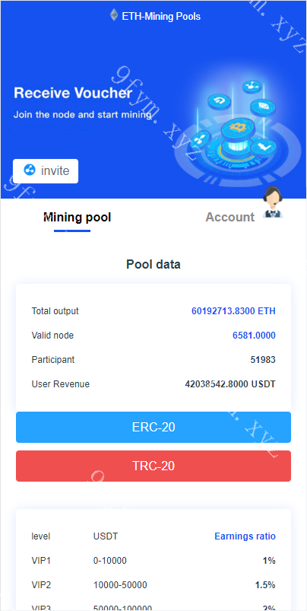Click the Total output ETH value
307x611 pixels.
233,311
